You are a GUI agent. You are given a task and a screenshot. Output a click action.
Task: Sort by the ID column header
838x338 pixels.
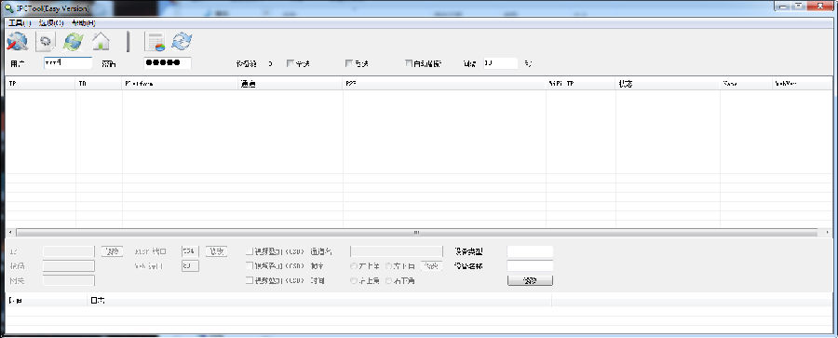(x=99, y=84)
